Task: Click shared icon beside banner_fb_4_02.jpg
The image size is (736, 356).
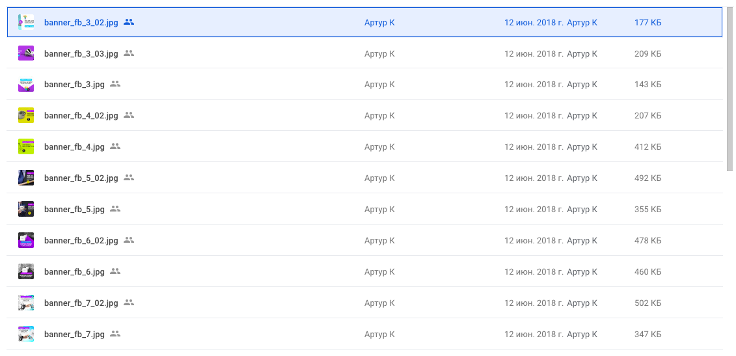Action: coord(129,115)
